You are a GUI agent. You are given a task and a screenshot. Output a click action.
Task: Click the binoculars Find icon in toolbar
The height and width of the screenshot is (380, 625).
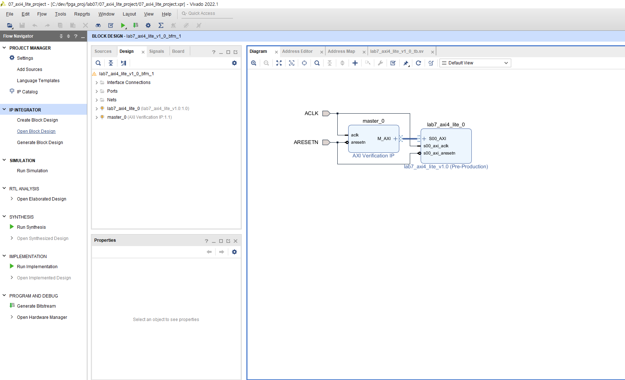[98, 25]
